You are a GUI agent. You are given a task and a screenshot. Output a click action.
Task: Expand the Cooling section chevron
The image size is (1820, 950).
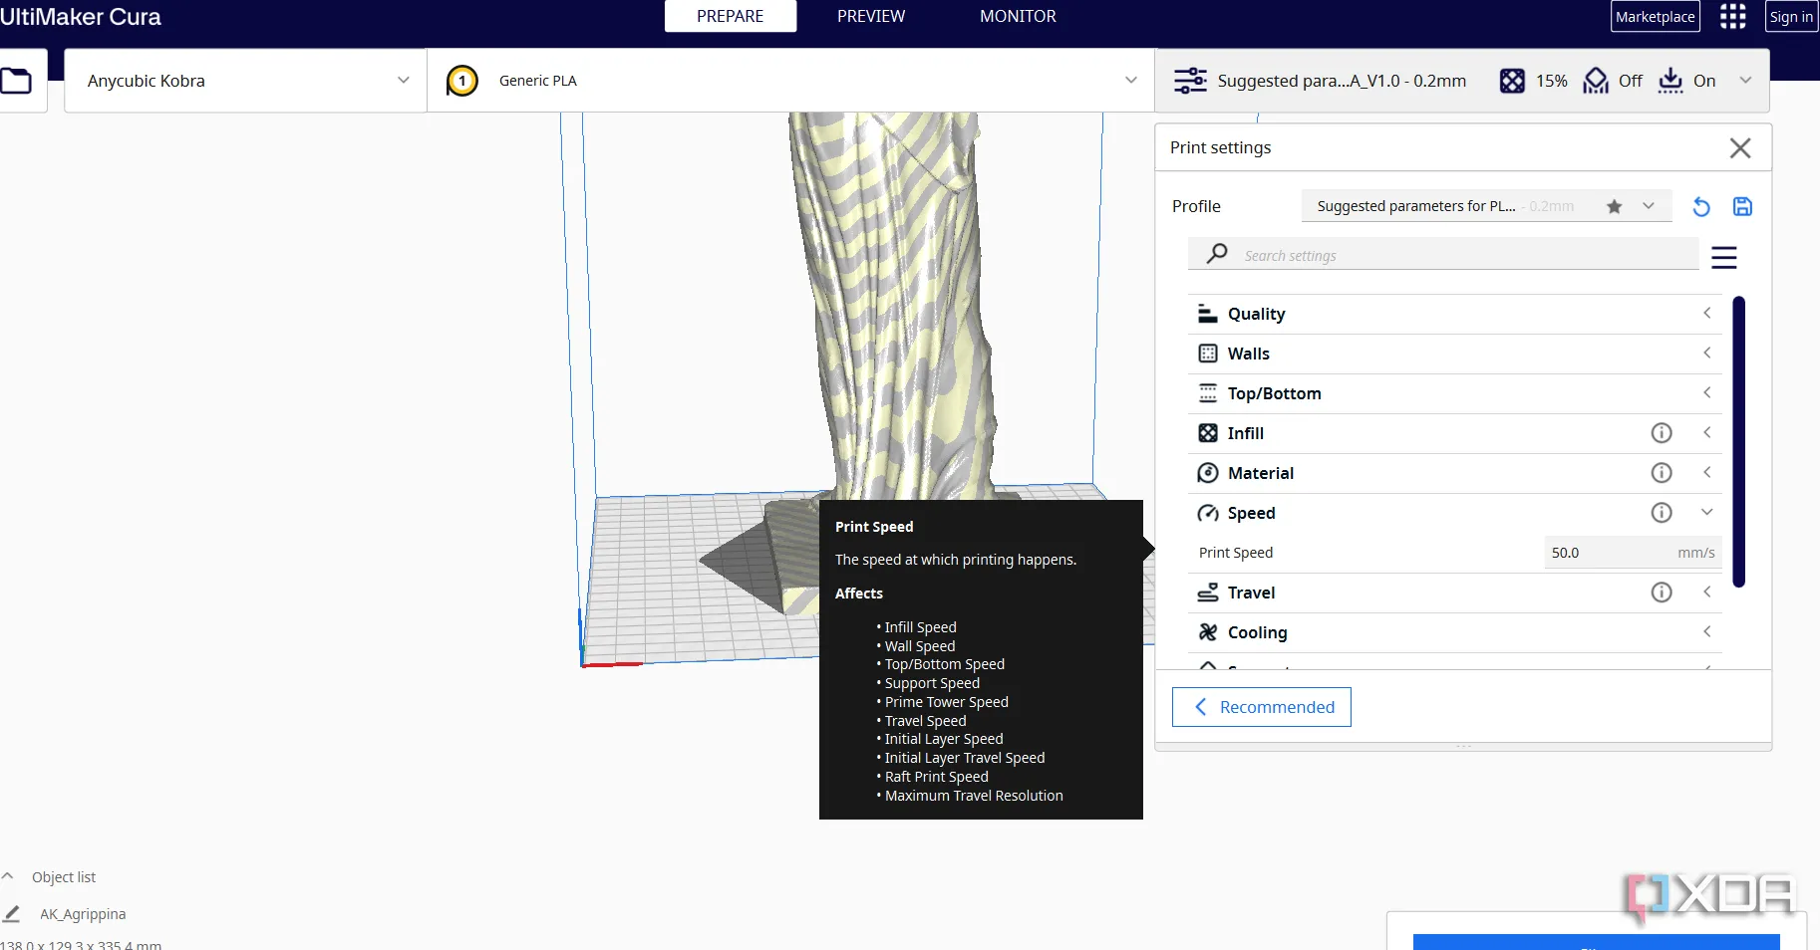pyautogui.click(x=1707, y=632)
